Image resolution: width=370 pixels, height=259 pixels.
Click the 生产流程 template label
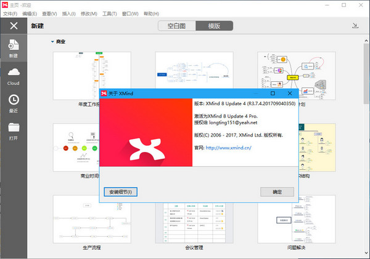click(92, 247)
